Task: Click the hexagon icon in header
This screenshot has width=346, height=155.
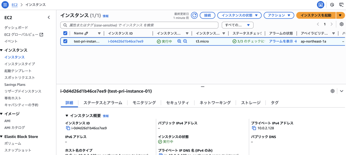Action: coord(332,5)
